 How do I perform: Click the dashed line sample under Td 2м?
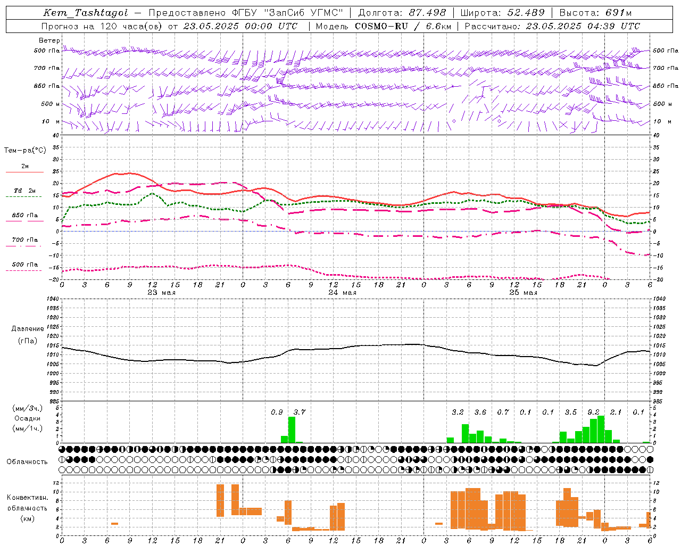pos(24,196)
